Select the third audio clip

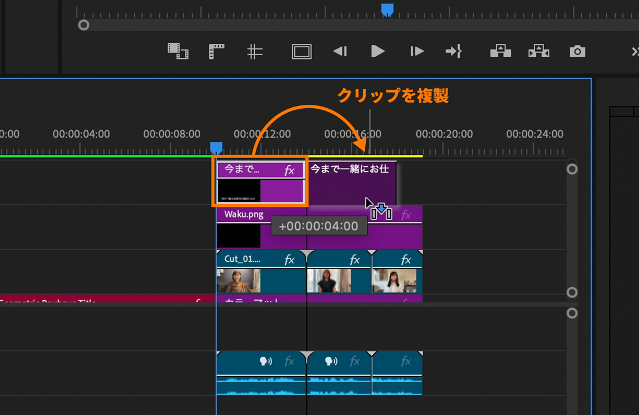tap(397, 373)
